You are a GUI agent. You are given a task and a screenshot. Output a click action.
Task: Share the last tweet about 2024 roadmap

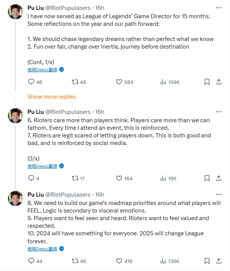(x=219, y=261)
